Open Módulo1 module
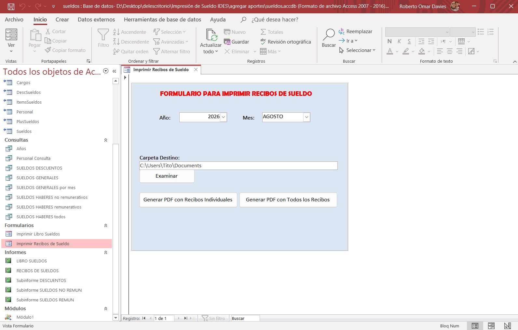This screenshot has width=518, height=330. click(x=25, y=317)
